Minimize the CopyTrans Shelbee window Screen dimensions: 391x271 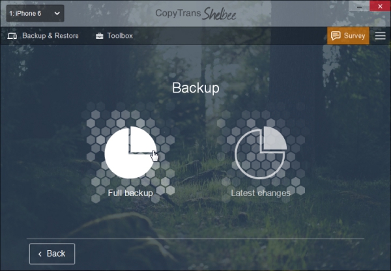(359, 6)
